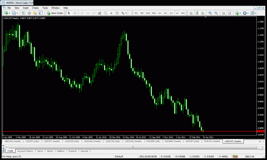Switch chart to D1 timeframe
Viewport: 267px width, 160px height.
click(x=171, y=13)
